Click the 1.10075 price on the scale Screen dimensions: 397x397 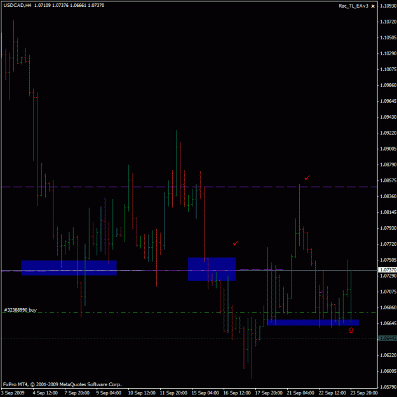click(x=388, y=69)
